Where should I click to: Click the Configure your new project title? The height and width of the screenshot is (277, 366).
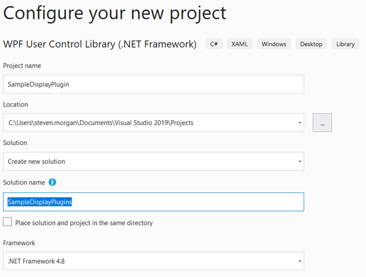[115, 14]
